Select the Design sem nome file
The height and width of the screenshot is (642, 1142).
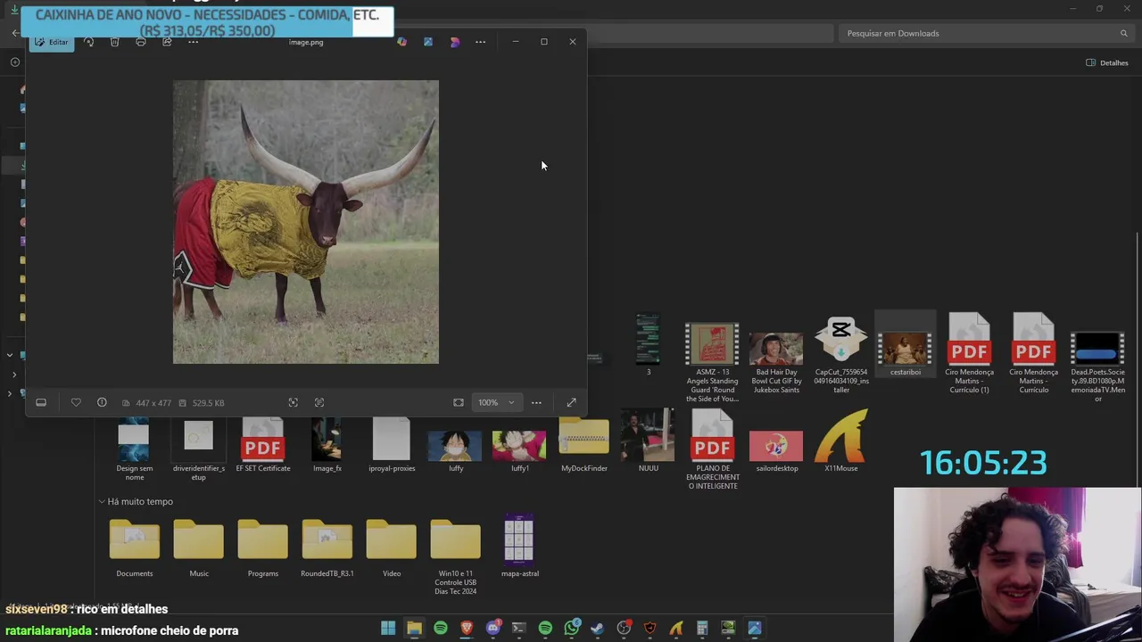tap(135, 449)
